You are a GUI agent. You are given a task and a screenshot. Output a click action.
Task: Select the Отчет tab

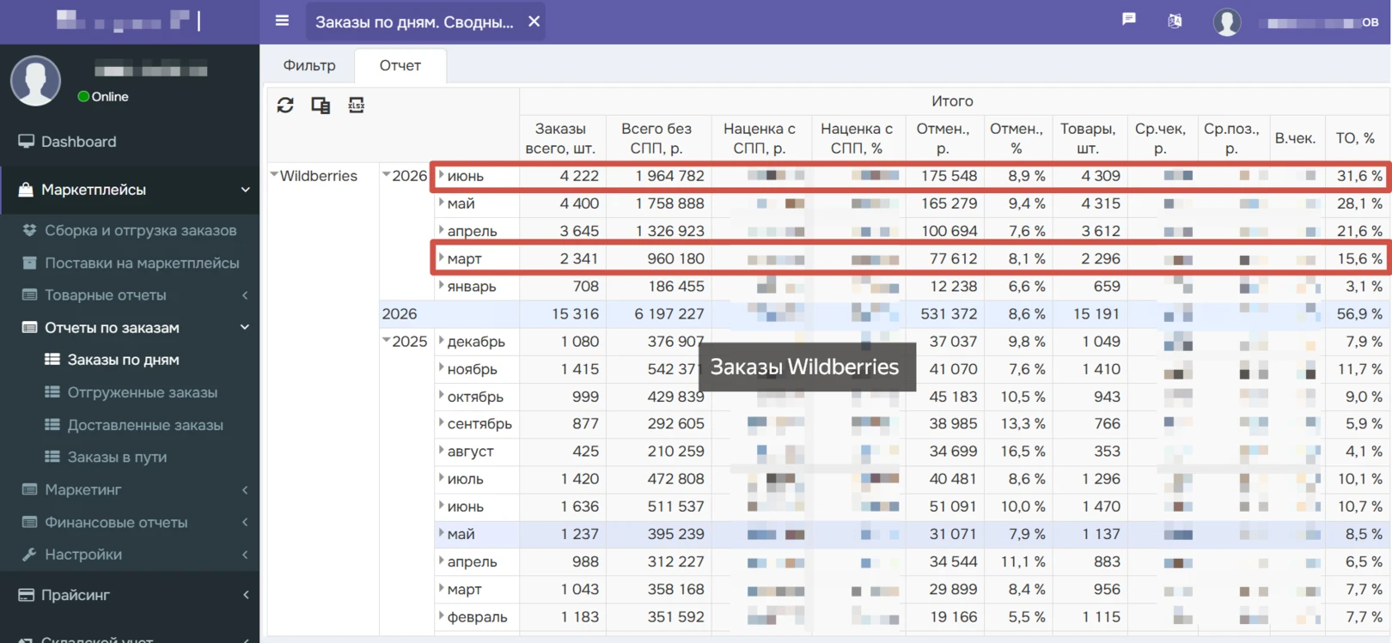400,65
